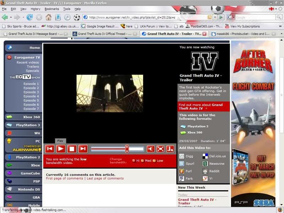Open the View menu
Screen dimensions: 284x213
click(23, 9)
